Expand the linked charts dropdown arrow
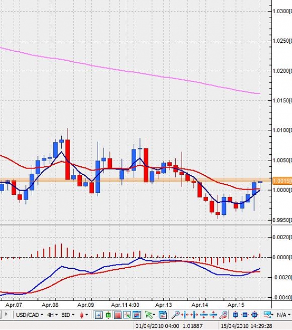Image resolution: width=292 pixels, height=330 pixels. click(x=272, y=315)
